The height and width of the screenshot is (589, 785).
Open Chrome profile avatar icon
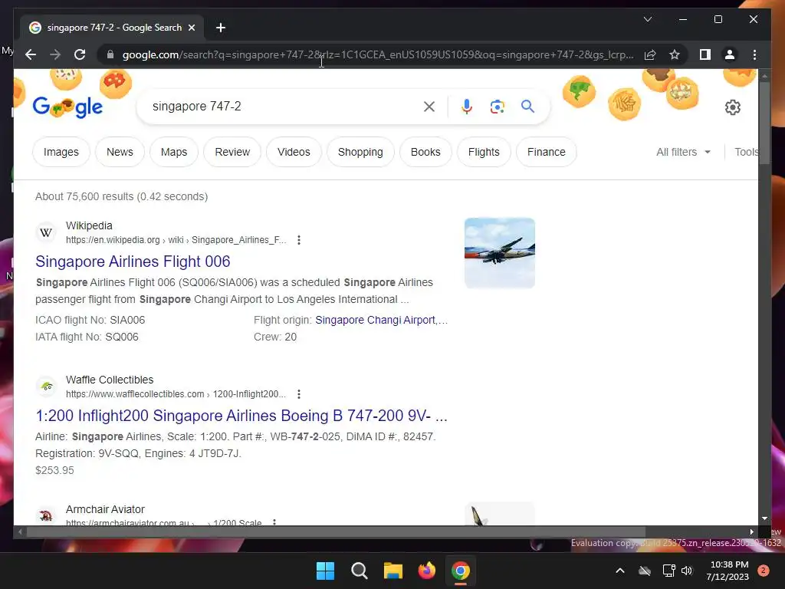click(730, 54)
